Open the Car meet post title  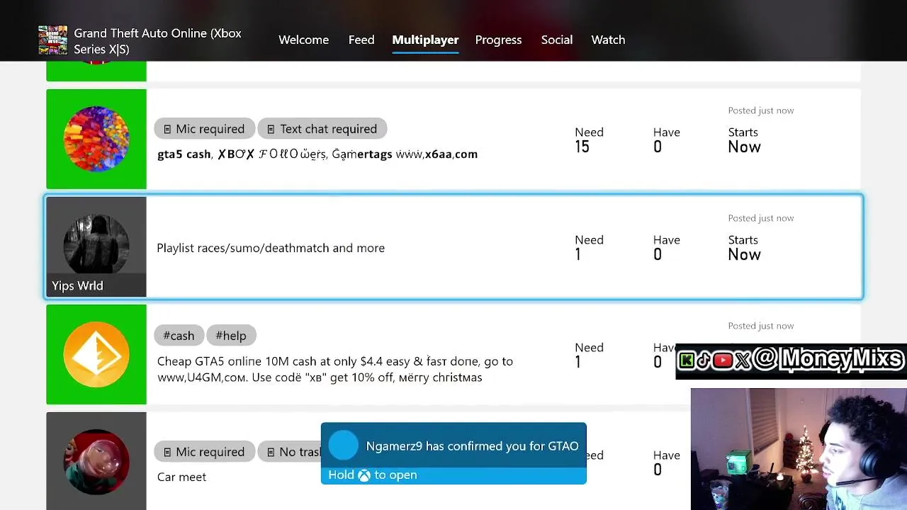(181, 477)
